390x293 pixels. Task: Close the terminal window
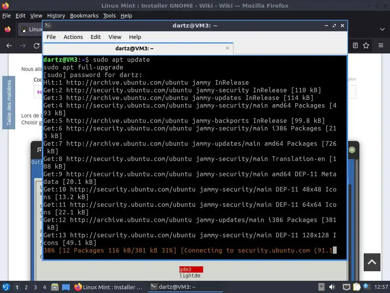tap(342, 26)
